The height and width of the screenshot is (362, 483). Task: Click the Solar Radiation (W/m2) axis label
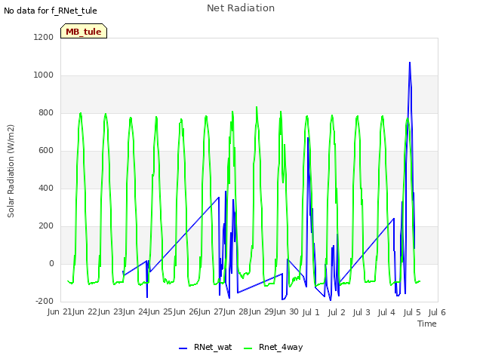pos(11,171)
